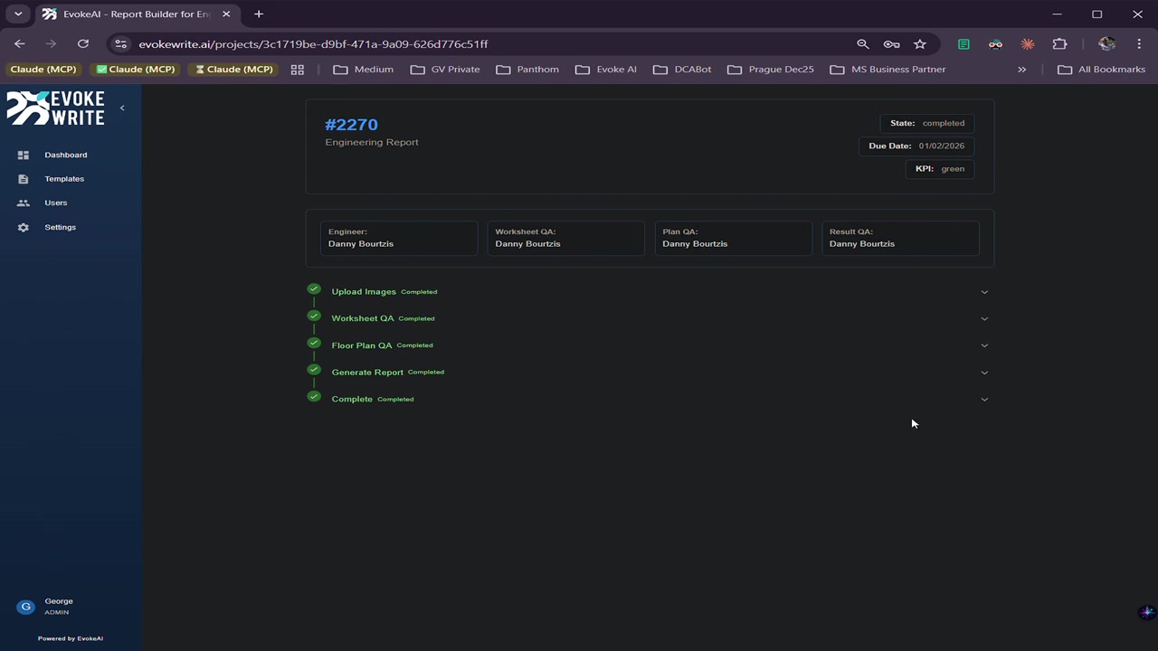The height and width of the screenshot is (651, 1158).
Task: Click the Complete step green check icon
Action: tap(314, 396)
